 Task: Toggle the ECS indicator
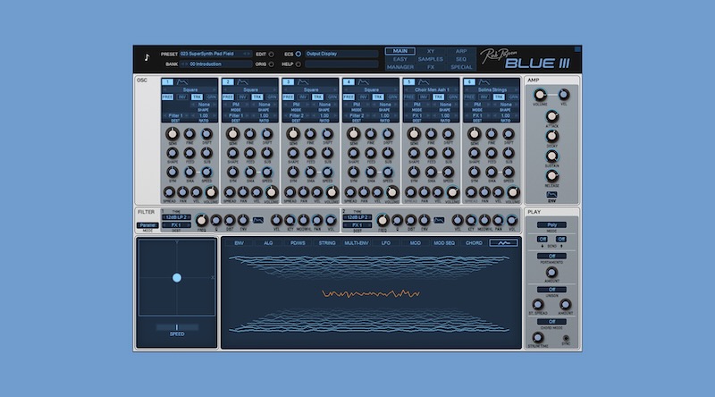pyautogui.click(x=299, y=54)
